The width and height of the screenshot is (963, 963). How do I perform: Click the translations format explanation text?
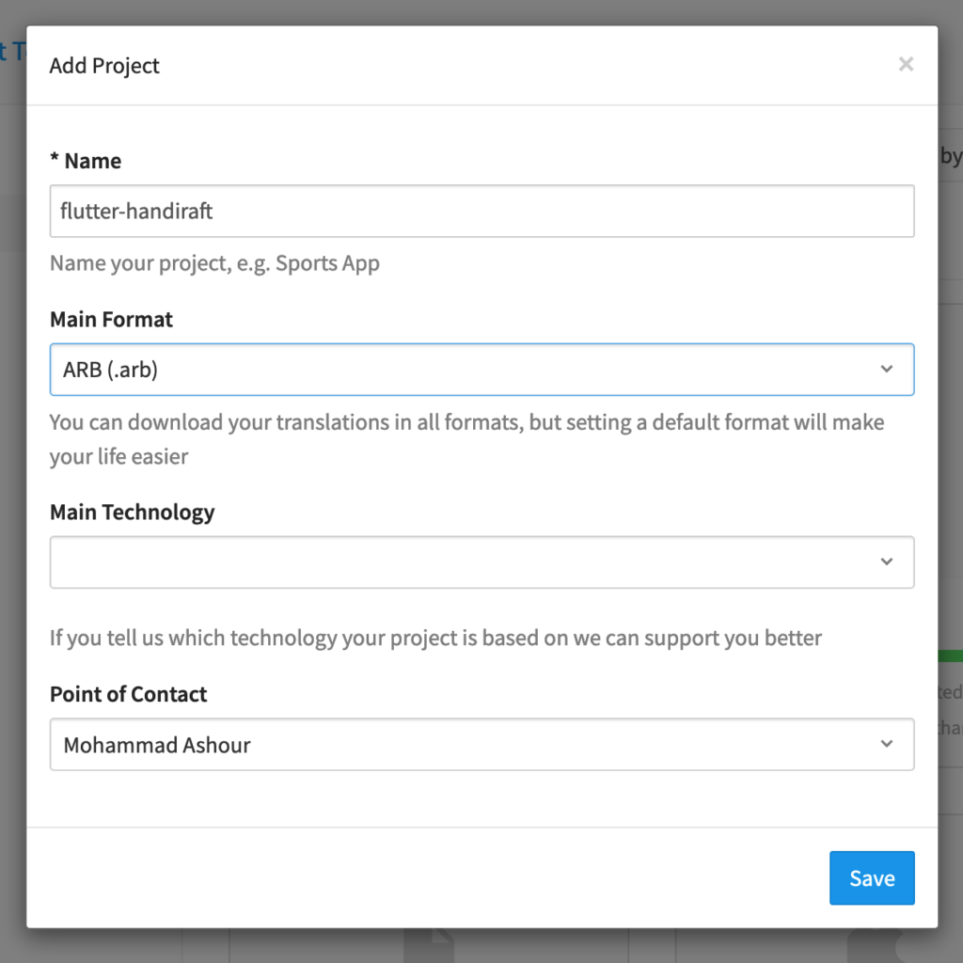(466, 422)
